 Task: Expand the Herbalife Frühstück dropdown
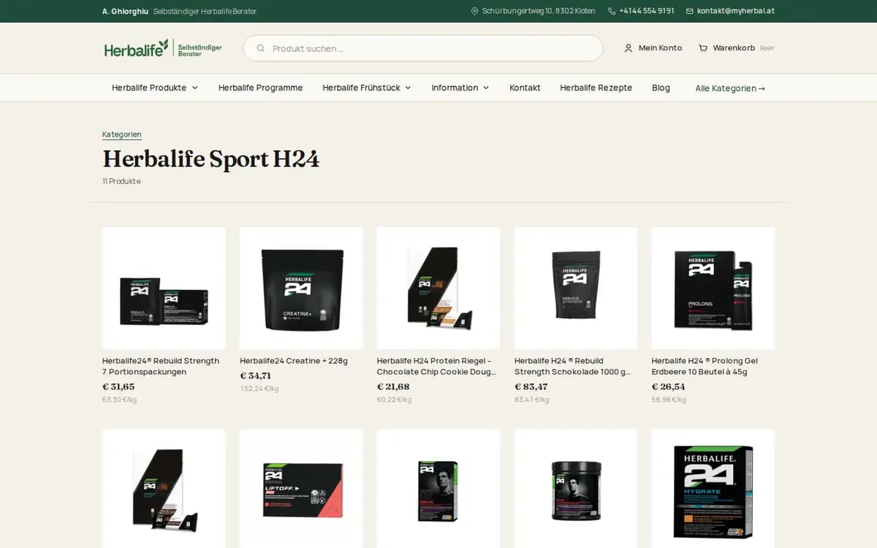pyautogui.click(x=367, y=88)
